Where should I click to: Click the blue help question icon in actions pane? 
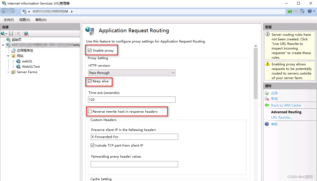pyautogui.click(x=267, y=124)
